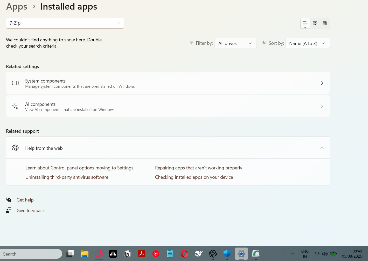Open System components settings
Image resolution: width=368 pixels, height=261 pixels.
coord(168,83)
